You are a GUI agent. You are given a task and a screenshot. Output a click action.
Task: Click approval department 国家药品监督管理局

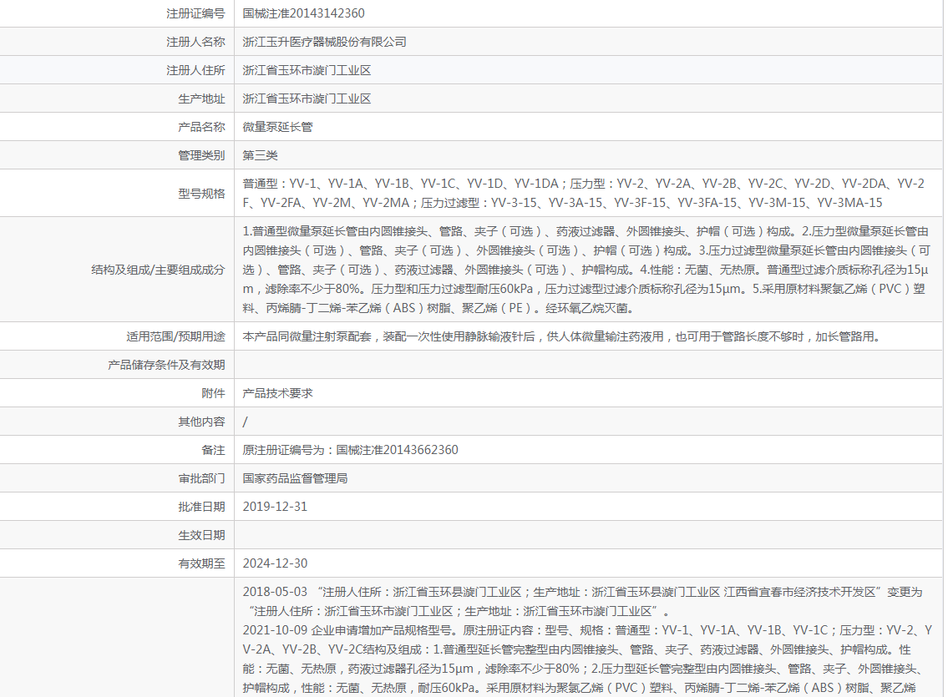click(x=295, y=478)
